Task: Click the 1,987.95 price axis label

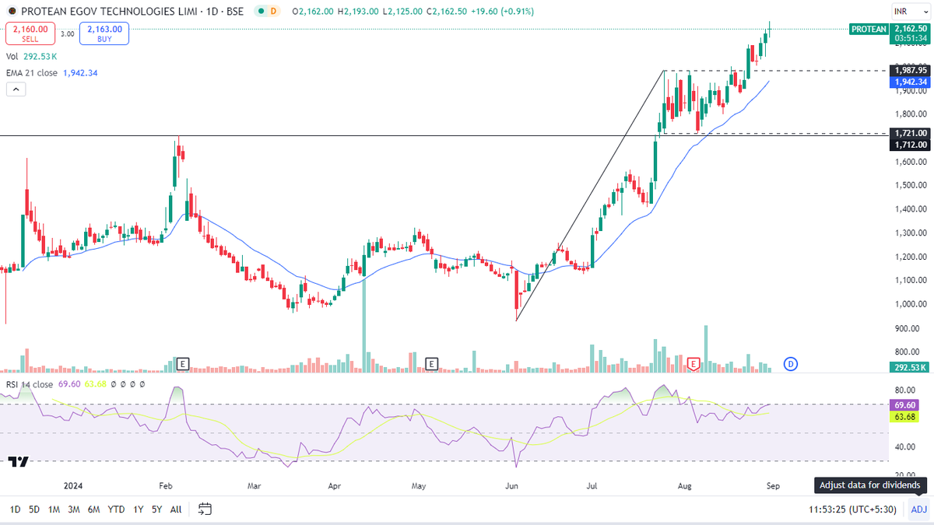Action: pos(911,70)
